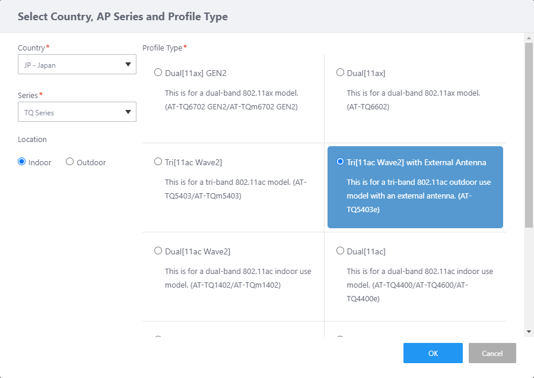The width and height of the screenshot is (534, 378).
Task: Select Tri[11ac Wave2] with External Antenna
Action: tap(340, 162)
